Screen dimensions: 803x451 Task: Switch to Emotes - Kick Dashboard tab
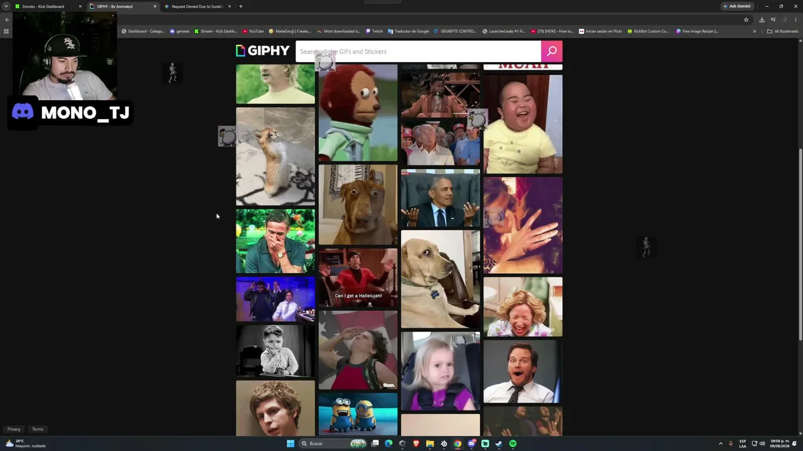click(48, 6)
